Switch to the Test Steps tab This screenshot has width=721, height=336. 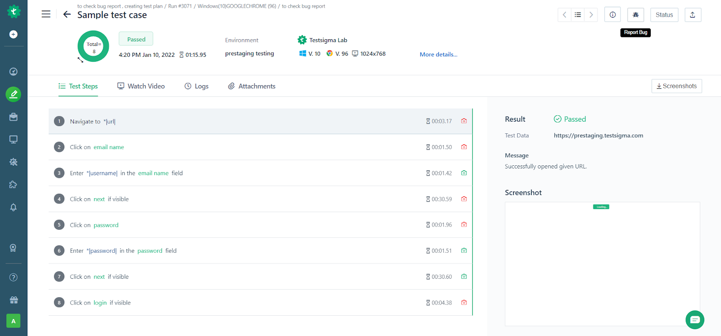coord(78,86)
